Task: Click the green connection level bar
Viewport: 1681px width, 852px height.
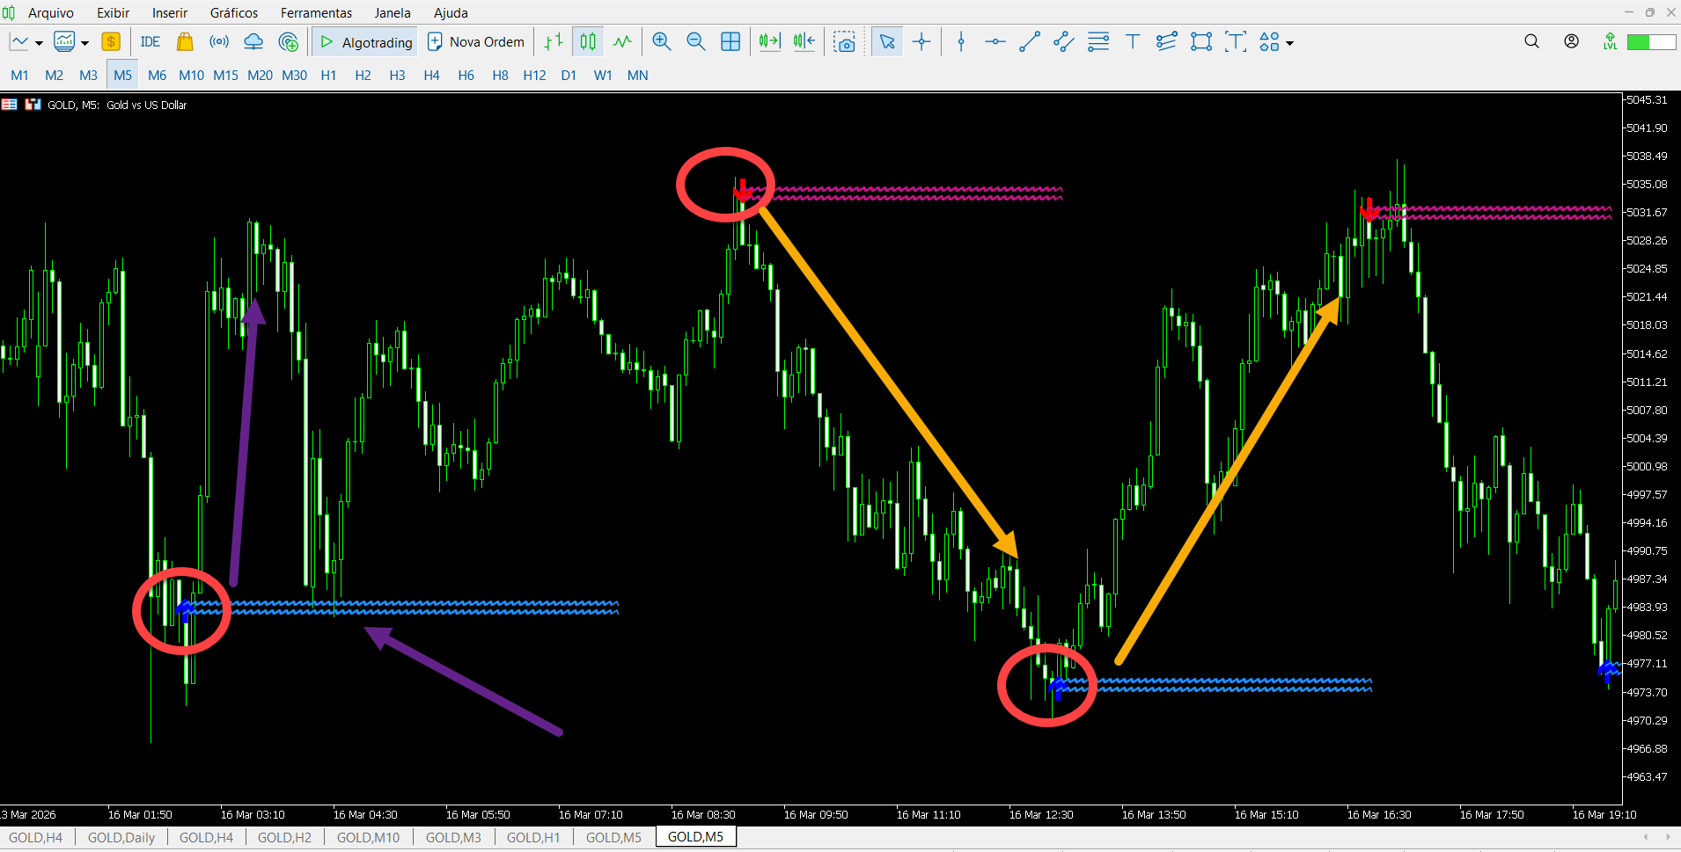Action: [1650, 42]
